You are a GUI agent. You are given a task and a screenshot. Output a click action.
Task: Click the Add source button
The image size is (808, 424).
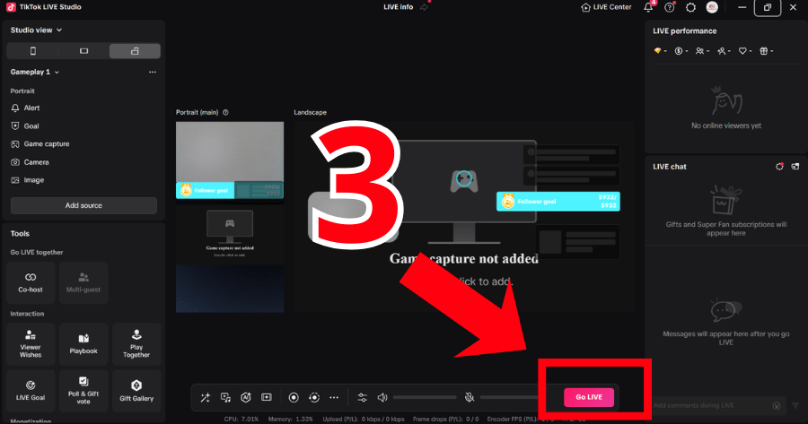click(x=83, y=205)
